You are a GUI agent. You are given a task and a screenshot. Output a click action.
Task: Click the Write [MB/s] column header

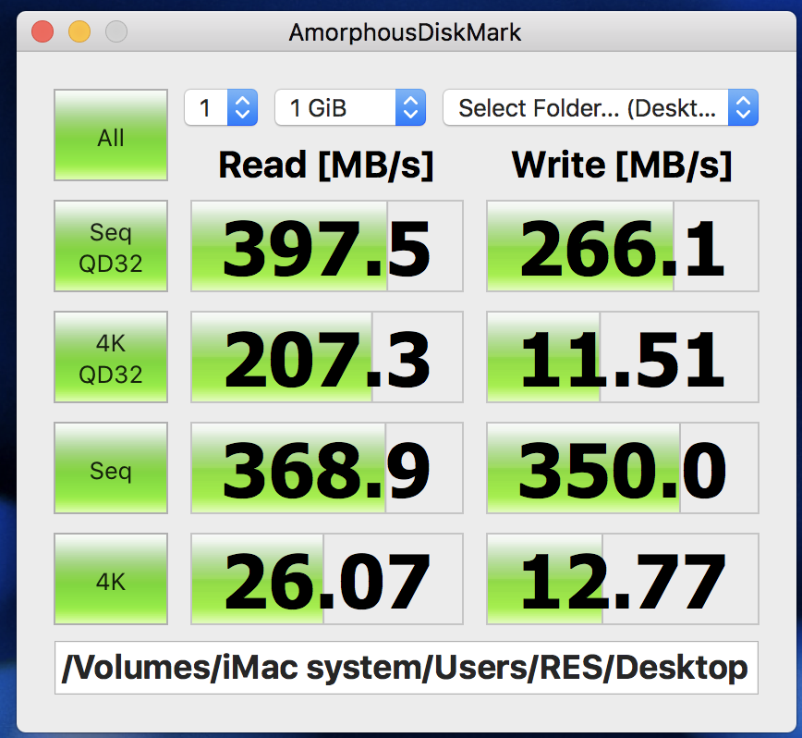click(622, 166)
